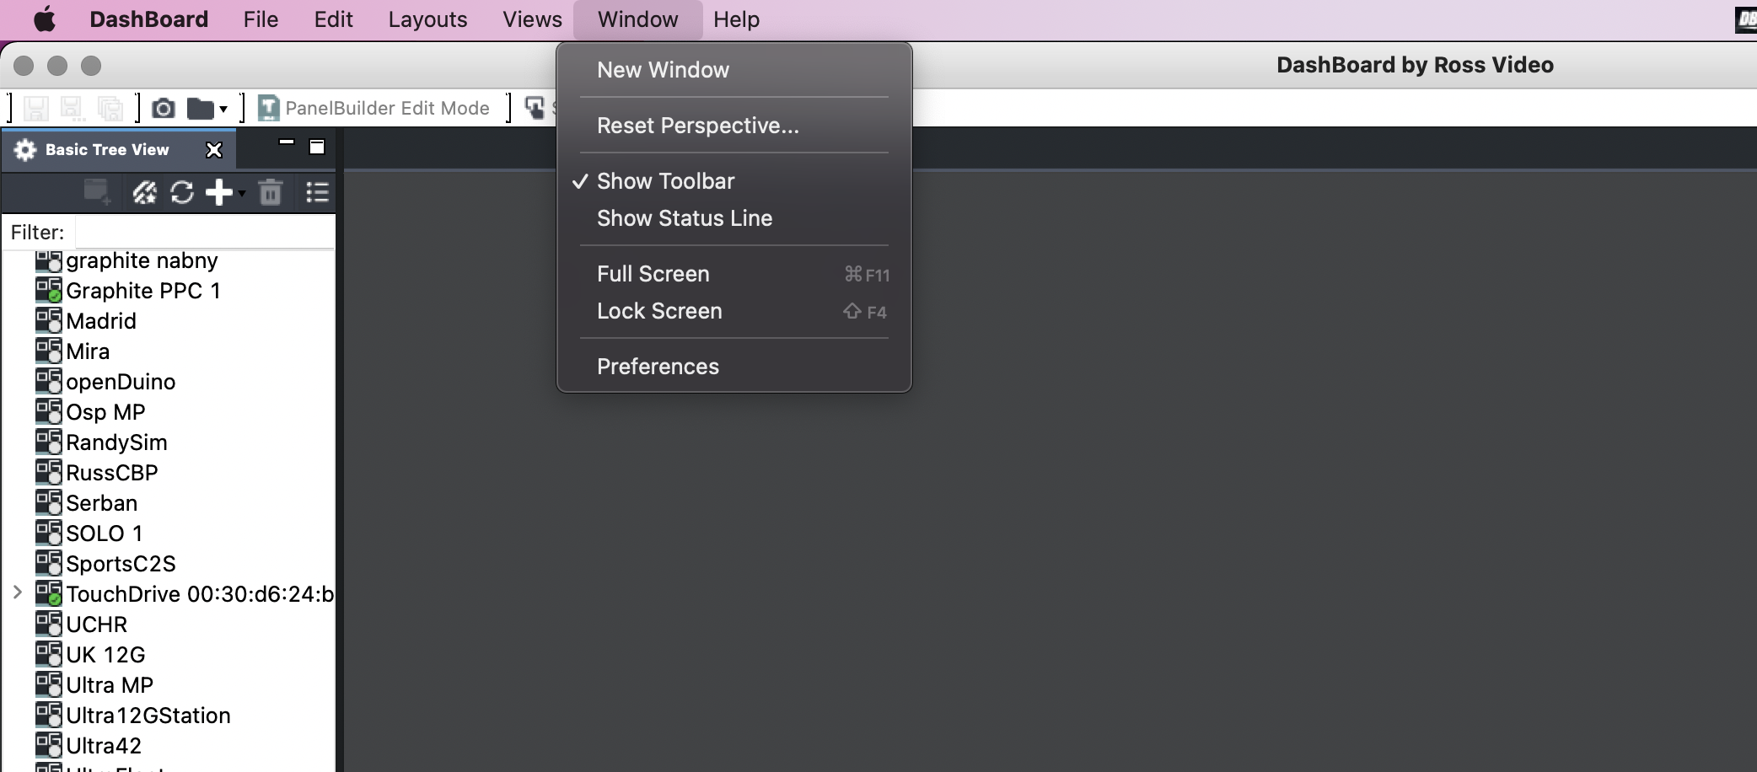Viewport: 1757px width, 772px height.
Task: Select Preferences from the Window menu
Action: click(658, 367)
